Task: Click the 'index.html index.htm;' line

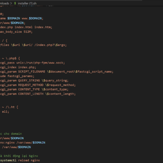Action: tap(26, 27)
